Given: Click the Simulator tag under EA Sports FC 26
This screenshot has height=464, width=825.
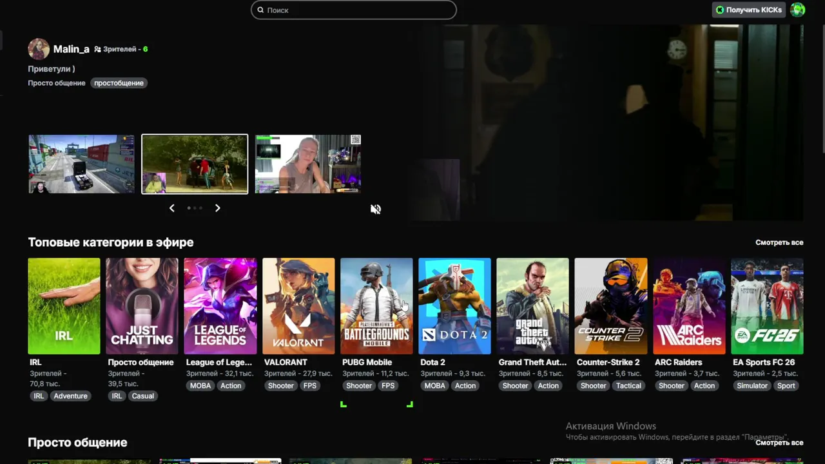Looking at the screenshot, I should click(x=752, y=385).
